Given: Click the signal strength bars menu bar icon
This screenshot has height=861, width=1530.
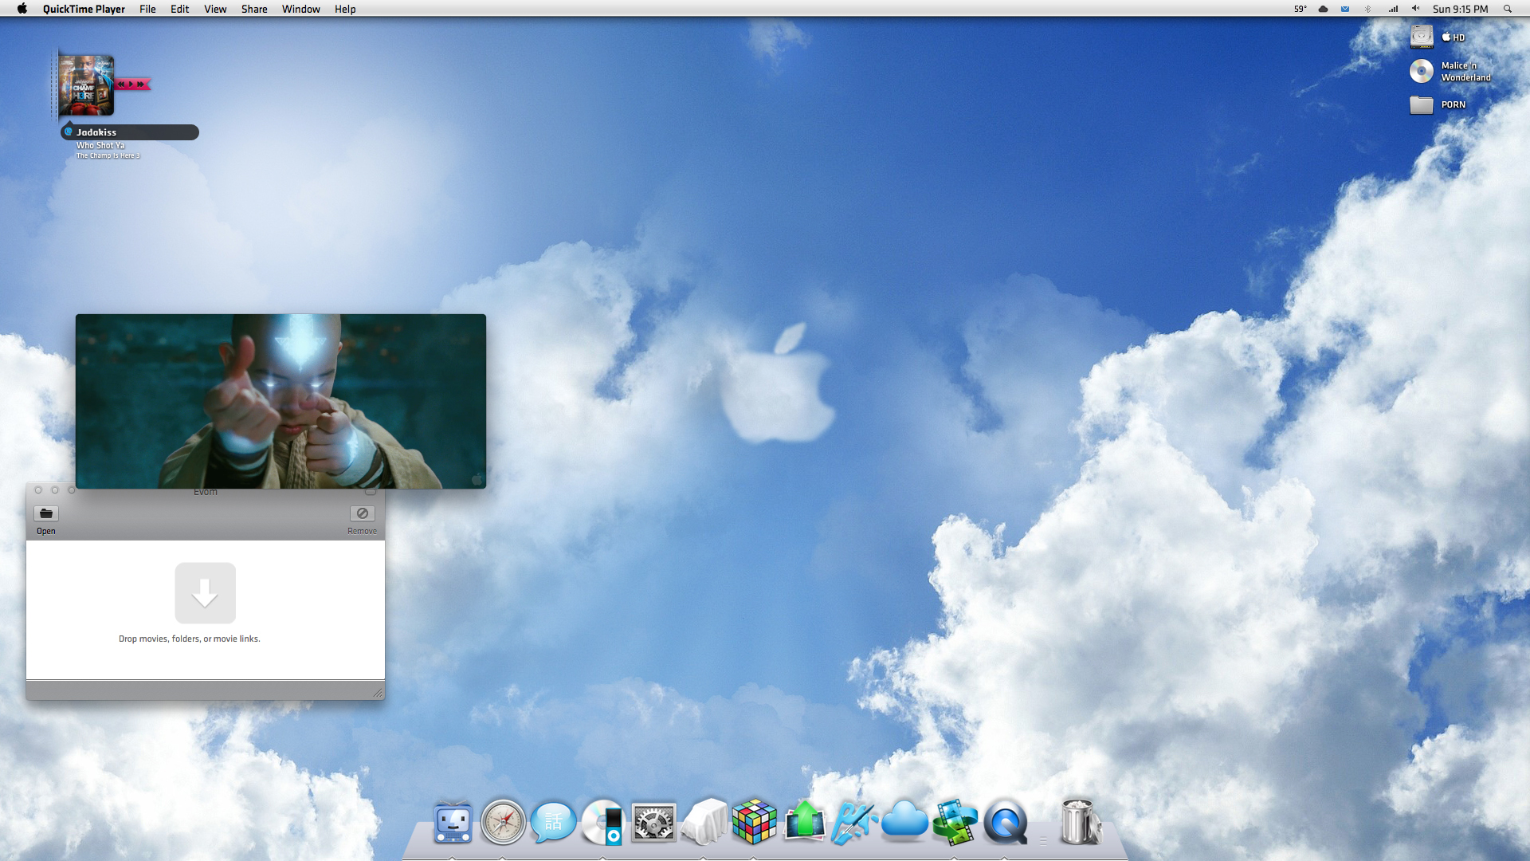Looking at the screenshot, I should pyautogui.click(x=1393, y=9).
